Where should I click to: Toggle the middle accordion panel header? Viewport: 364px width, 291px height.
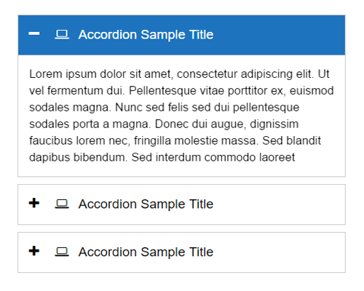(181, 204)
